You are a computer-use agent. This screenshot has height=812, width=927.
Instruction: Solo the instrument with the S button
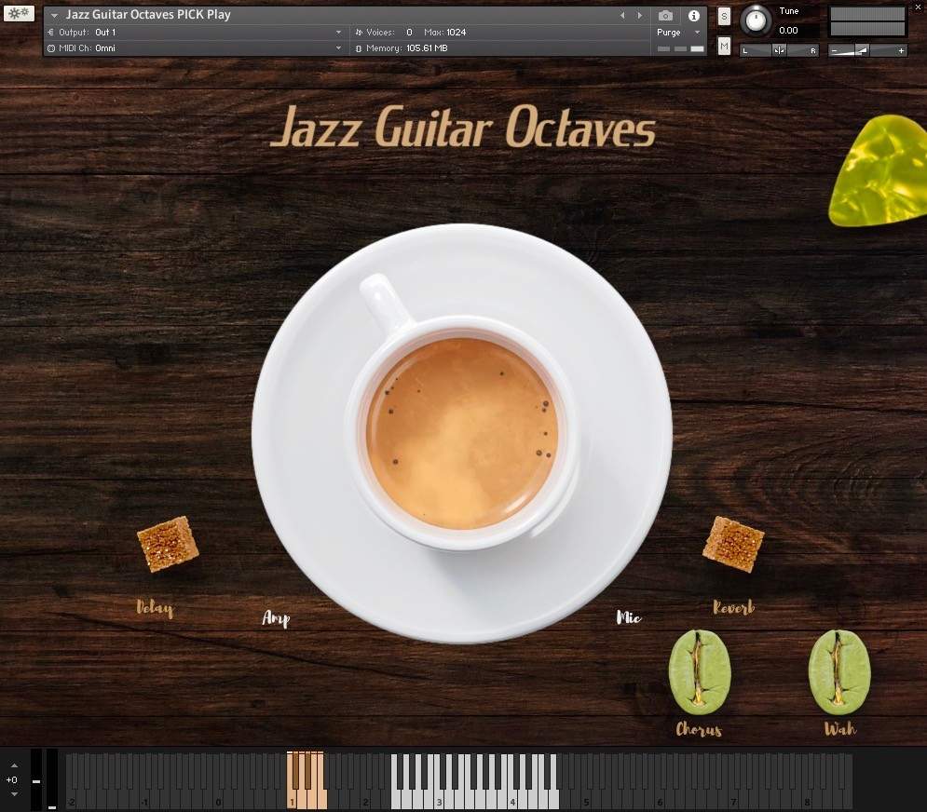[724, 16]
